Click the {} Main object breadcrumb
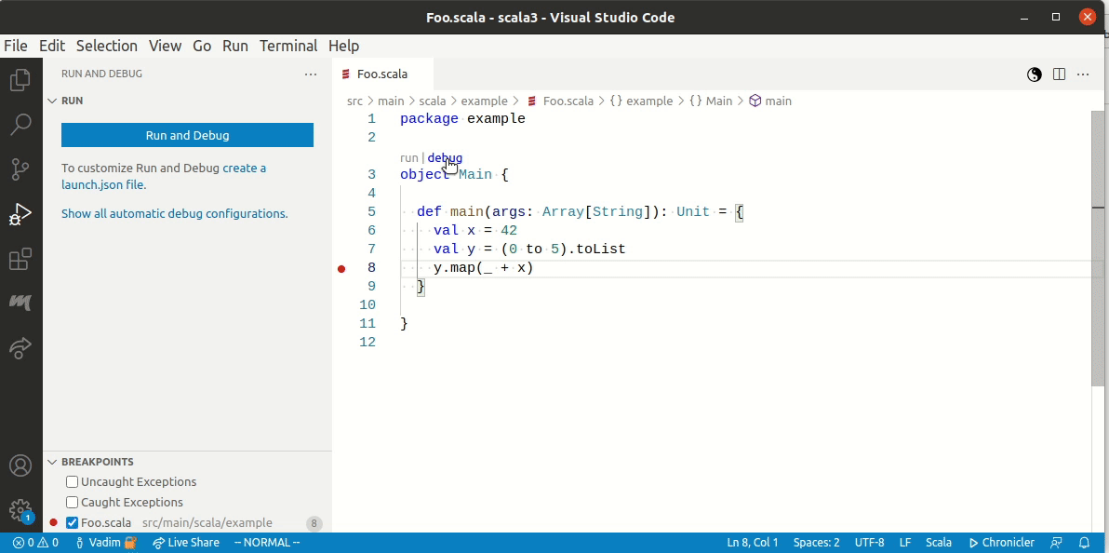The image size is (1109, 553). point(710,101)
